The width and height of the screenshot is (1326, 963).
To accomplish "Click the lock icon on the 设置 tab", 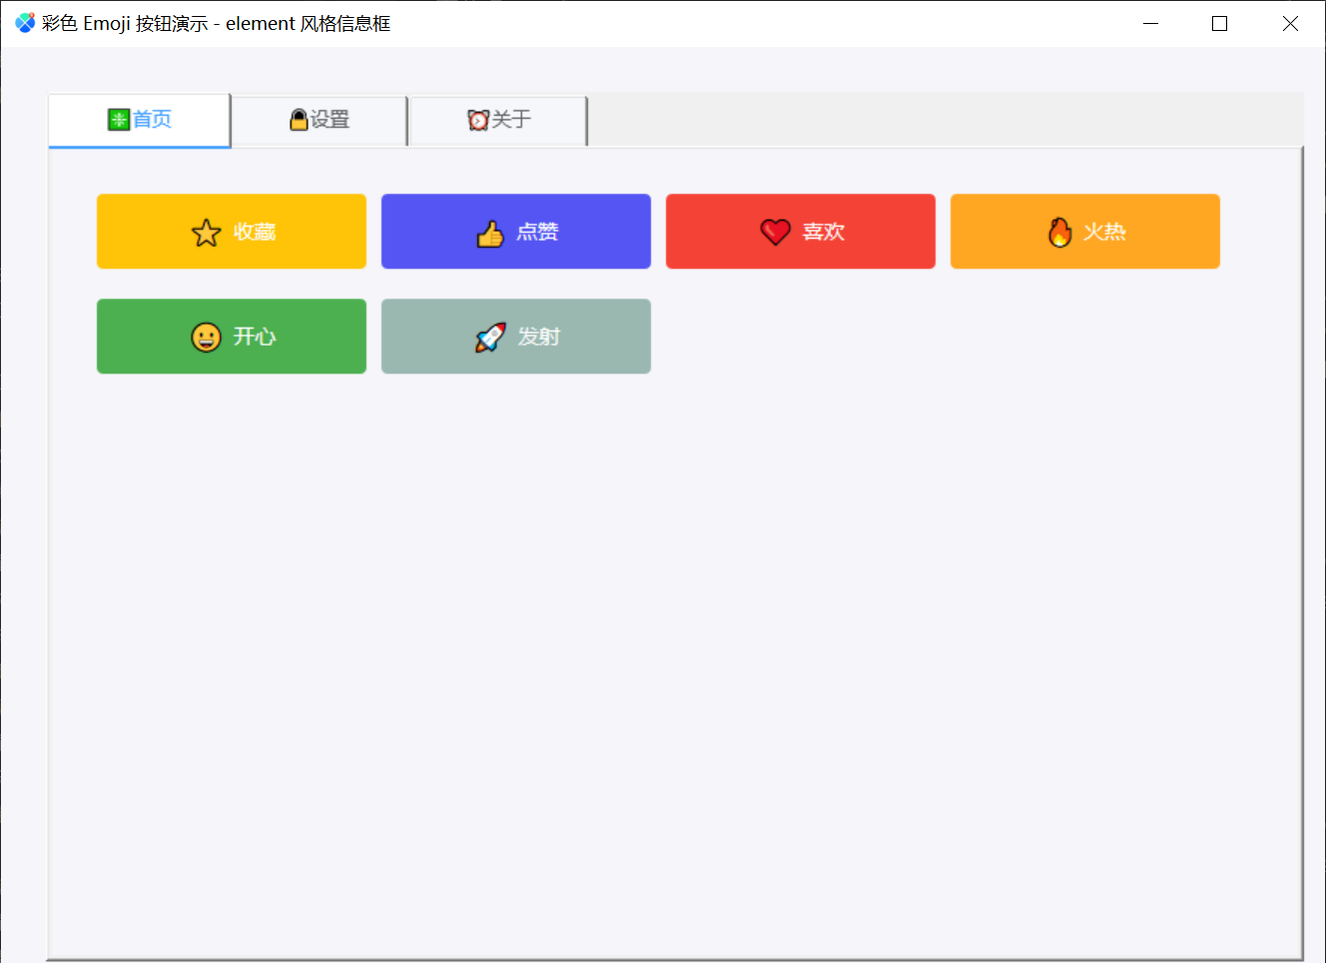I will (x=299, y=120).
